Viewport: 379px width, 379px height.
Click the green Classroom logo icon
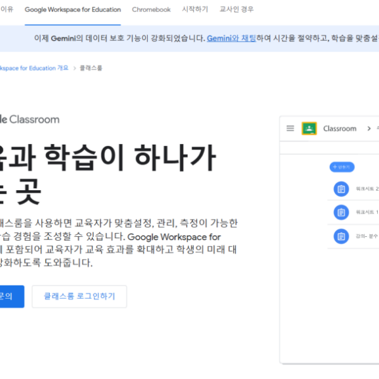[309, 128]
